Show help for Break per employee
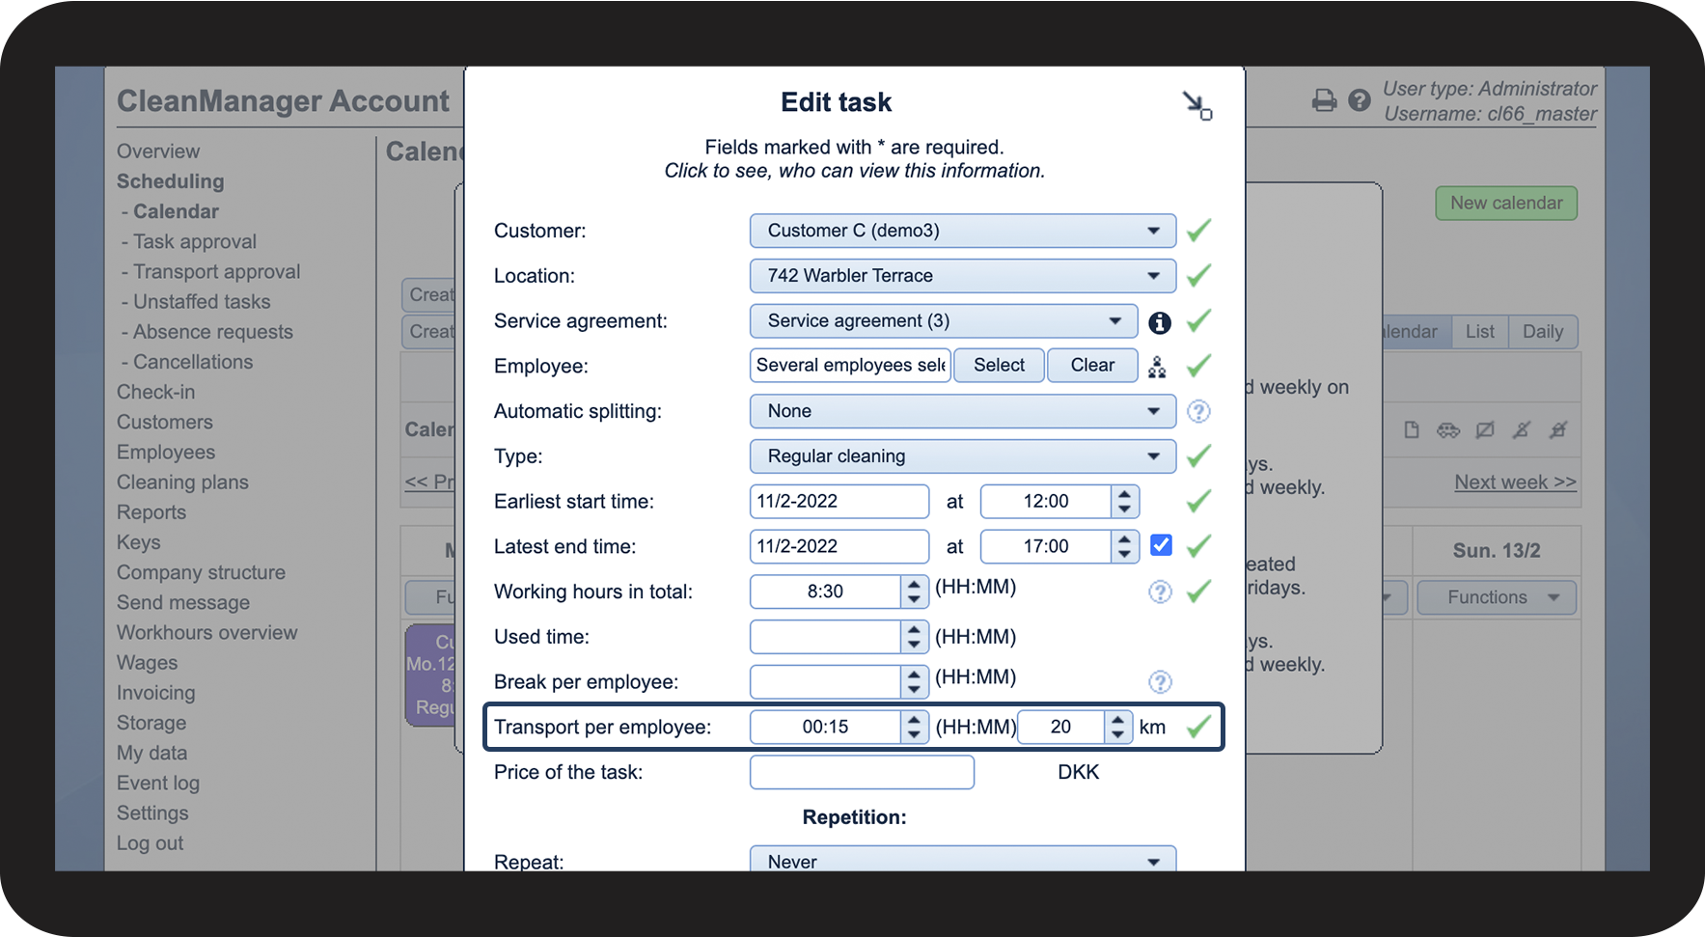 point(1160,682)
